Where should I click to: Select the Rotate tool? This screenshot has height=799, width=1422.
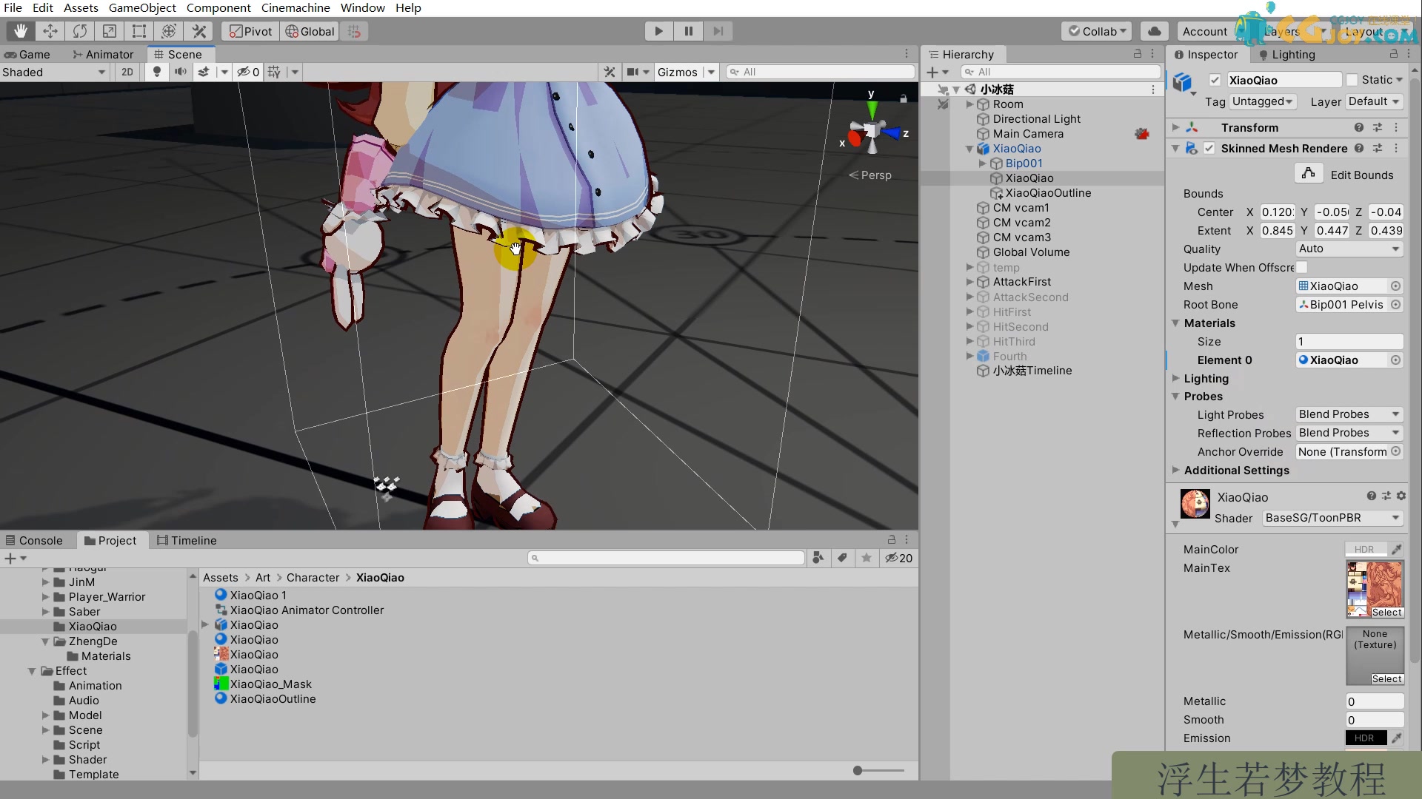point(79,31)
